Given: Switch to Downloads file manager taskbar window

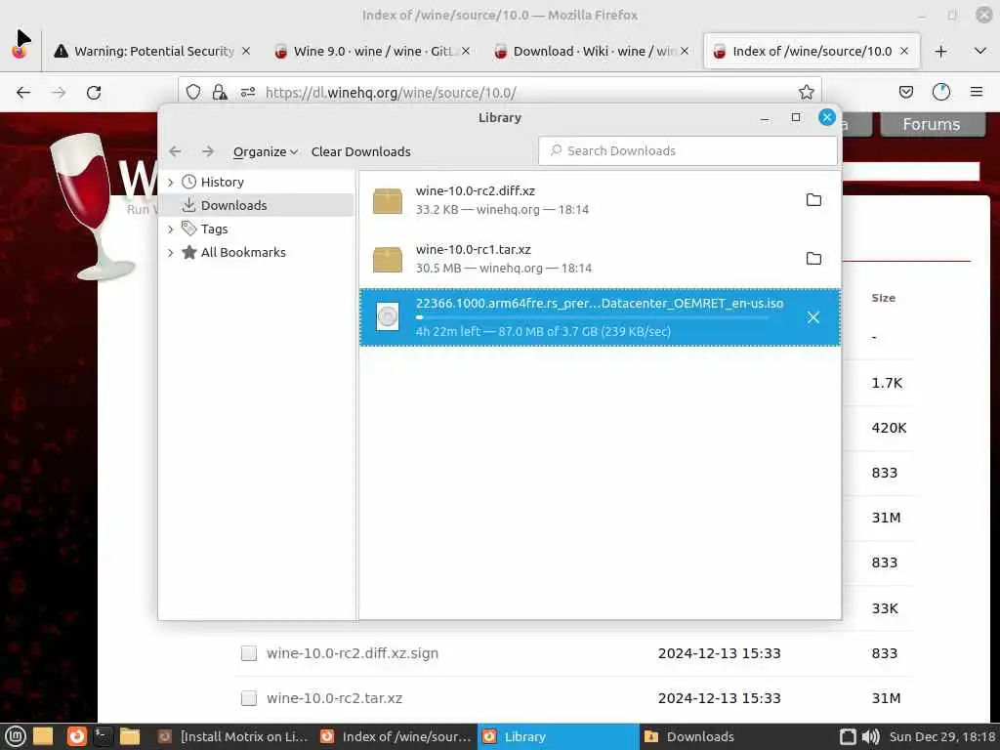Looking at the screenshot, I should tap(718, 736).
